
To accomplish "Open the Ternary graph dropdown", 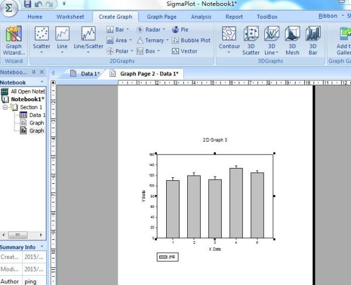I will (151, 40).
